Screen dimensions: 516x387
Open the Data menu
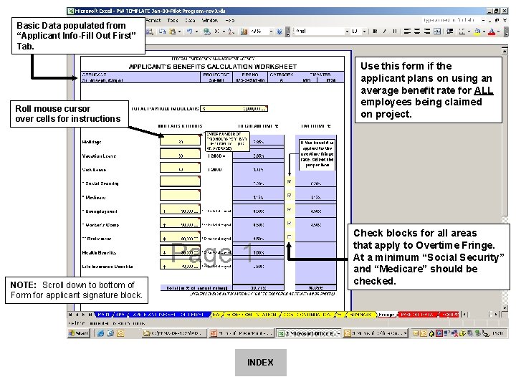(190, 20)
